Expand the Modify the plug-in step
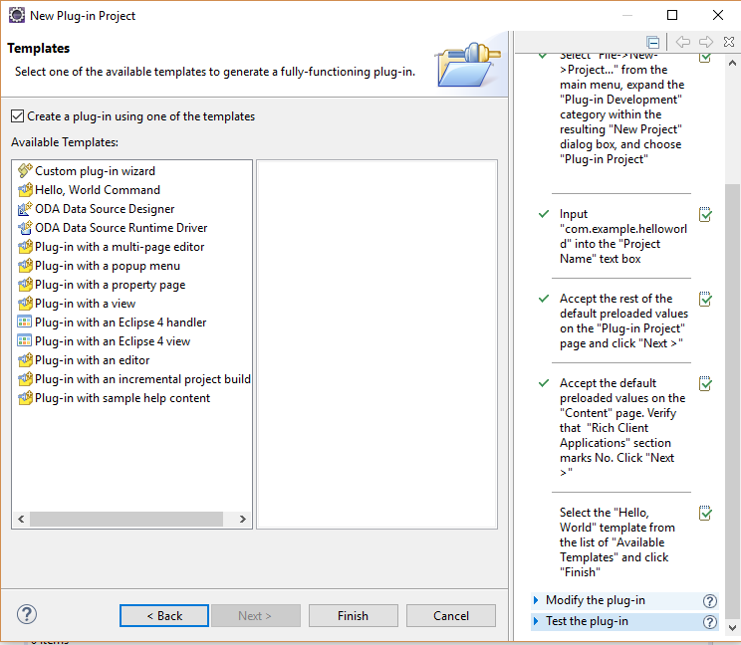 tap(536, 600)
